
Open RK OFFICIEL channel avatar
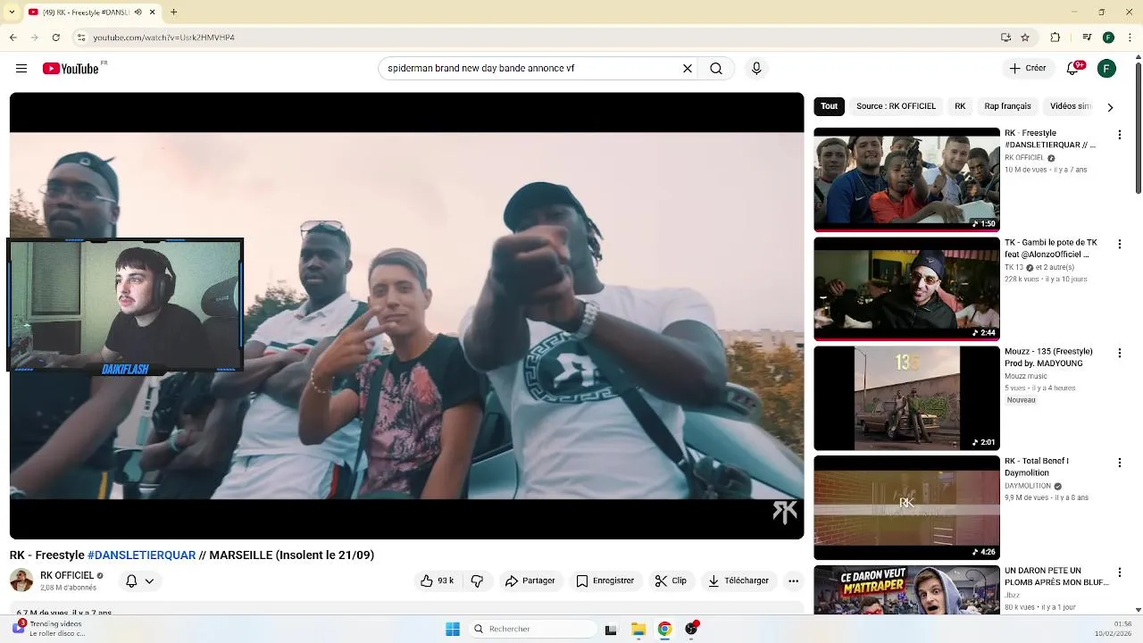coord(21,580)
